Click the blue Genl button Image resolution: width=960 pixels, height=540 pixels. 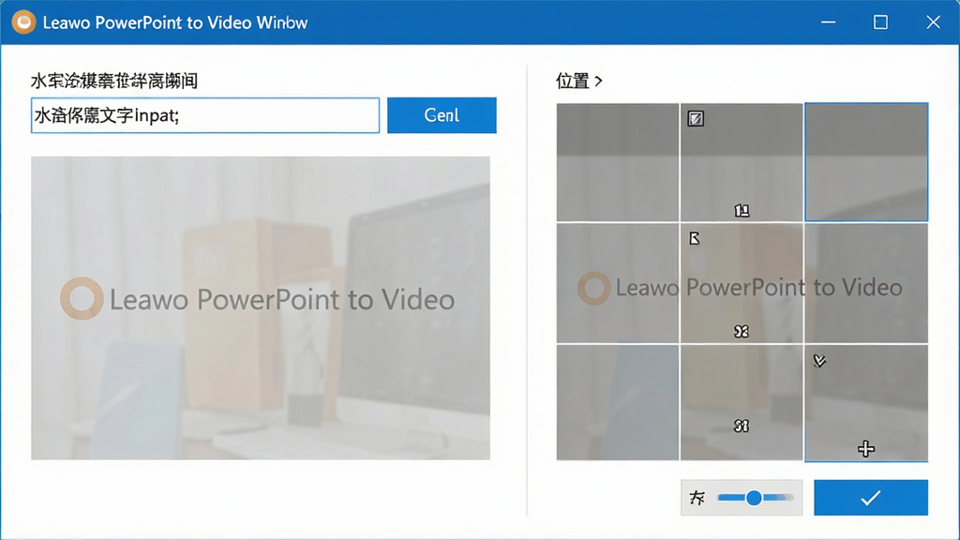tap(442, 115)
